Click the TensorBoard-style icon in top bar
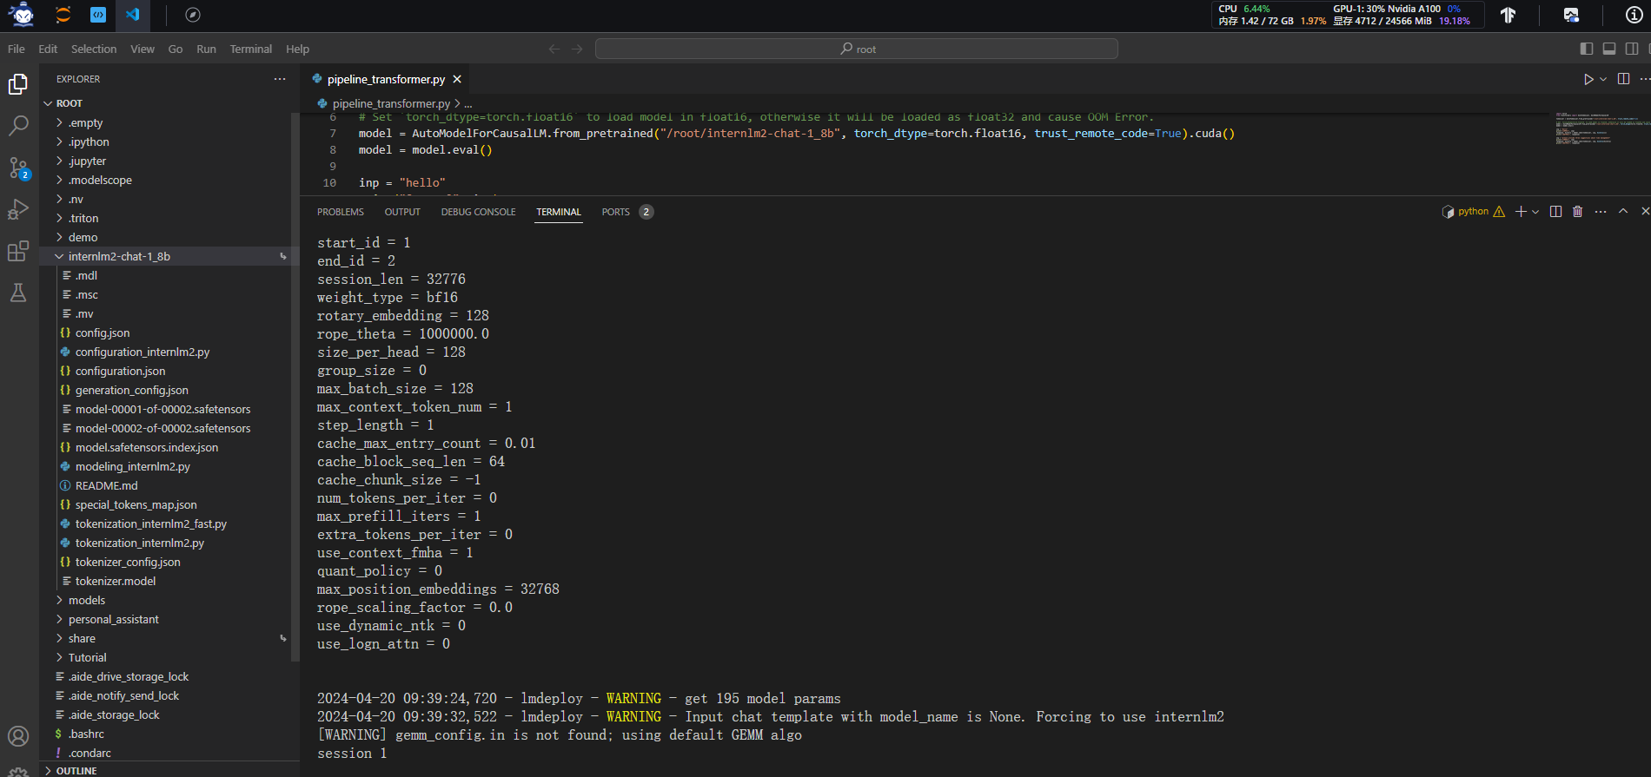The height and width of the screenshot is (777, 1651). coord(1508,15)
